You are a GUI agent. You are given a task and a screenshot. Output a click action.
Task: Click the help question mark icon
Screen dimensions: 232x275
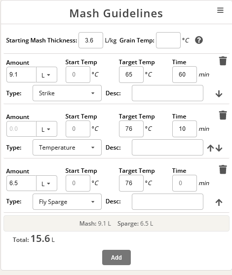[199, 40]
